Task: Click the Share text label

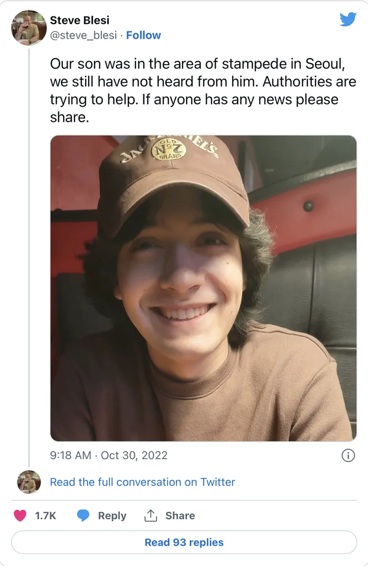Action: click(x=180, y=515)
